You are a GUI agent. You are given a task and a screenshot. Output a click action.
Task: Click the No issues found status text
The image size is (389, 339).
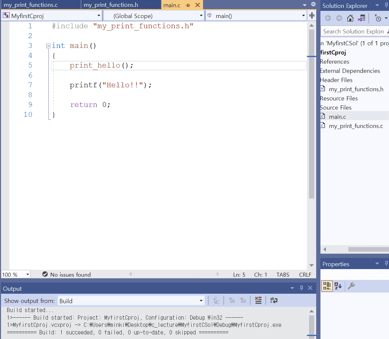pyautogui.click(x=71, y=275)
